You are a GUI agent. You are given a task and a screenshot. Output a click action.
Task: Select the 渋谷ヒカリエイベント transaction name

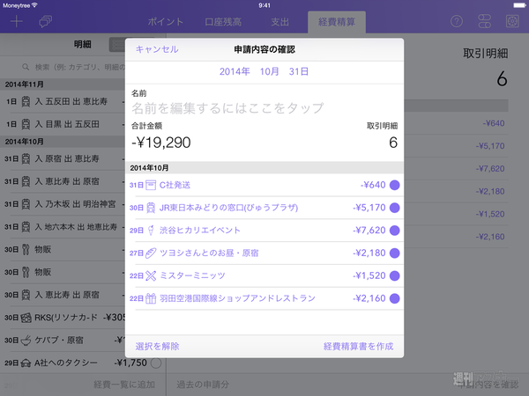click(x=200, y=231)
